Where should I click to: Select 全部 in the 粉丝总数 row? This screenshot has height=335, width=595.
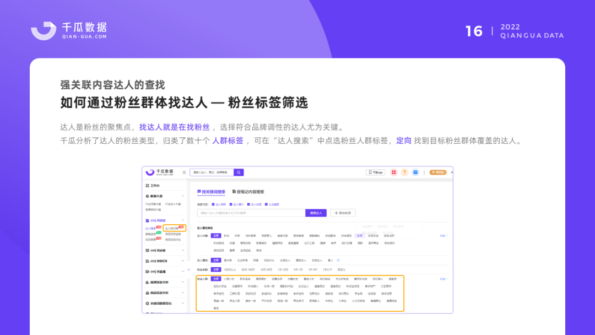[216, 270]
